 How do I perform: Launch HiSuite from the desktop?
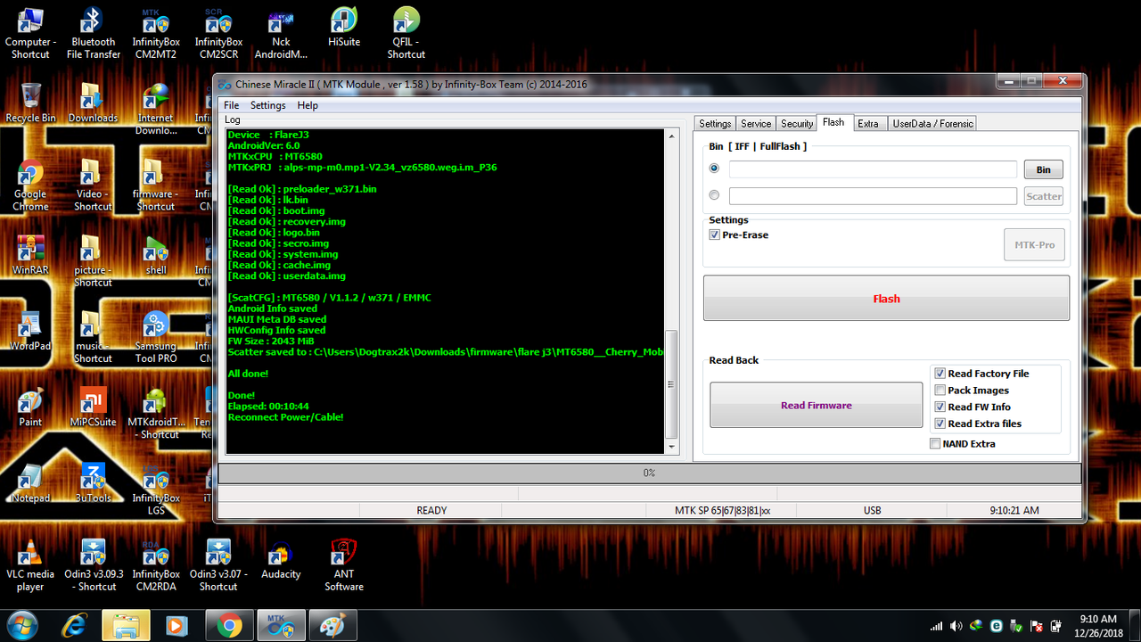pos(344,28)
